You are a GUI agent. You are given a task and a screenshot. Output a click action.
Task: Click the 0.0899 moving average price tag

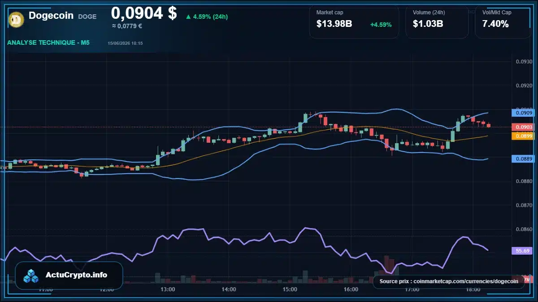(x=522, y=136)
